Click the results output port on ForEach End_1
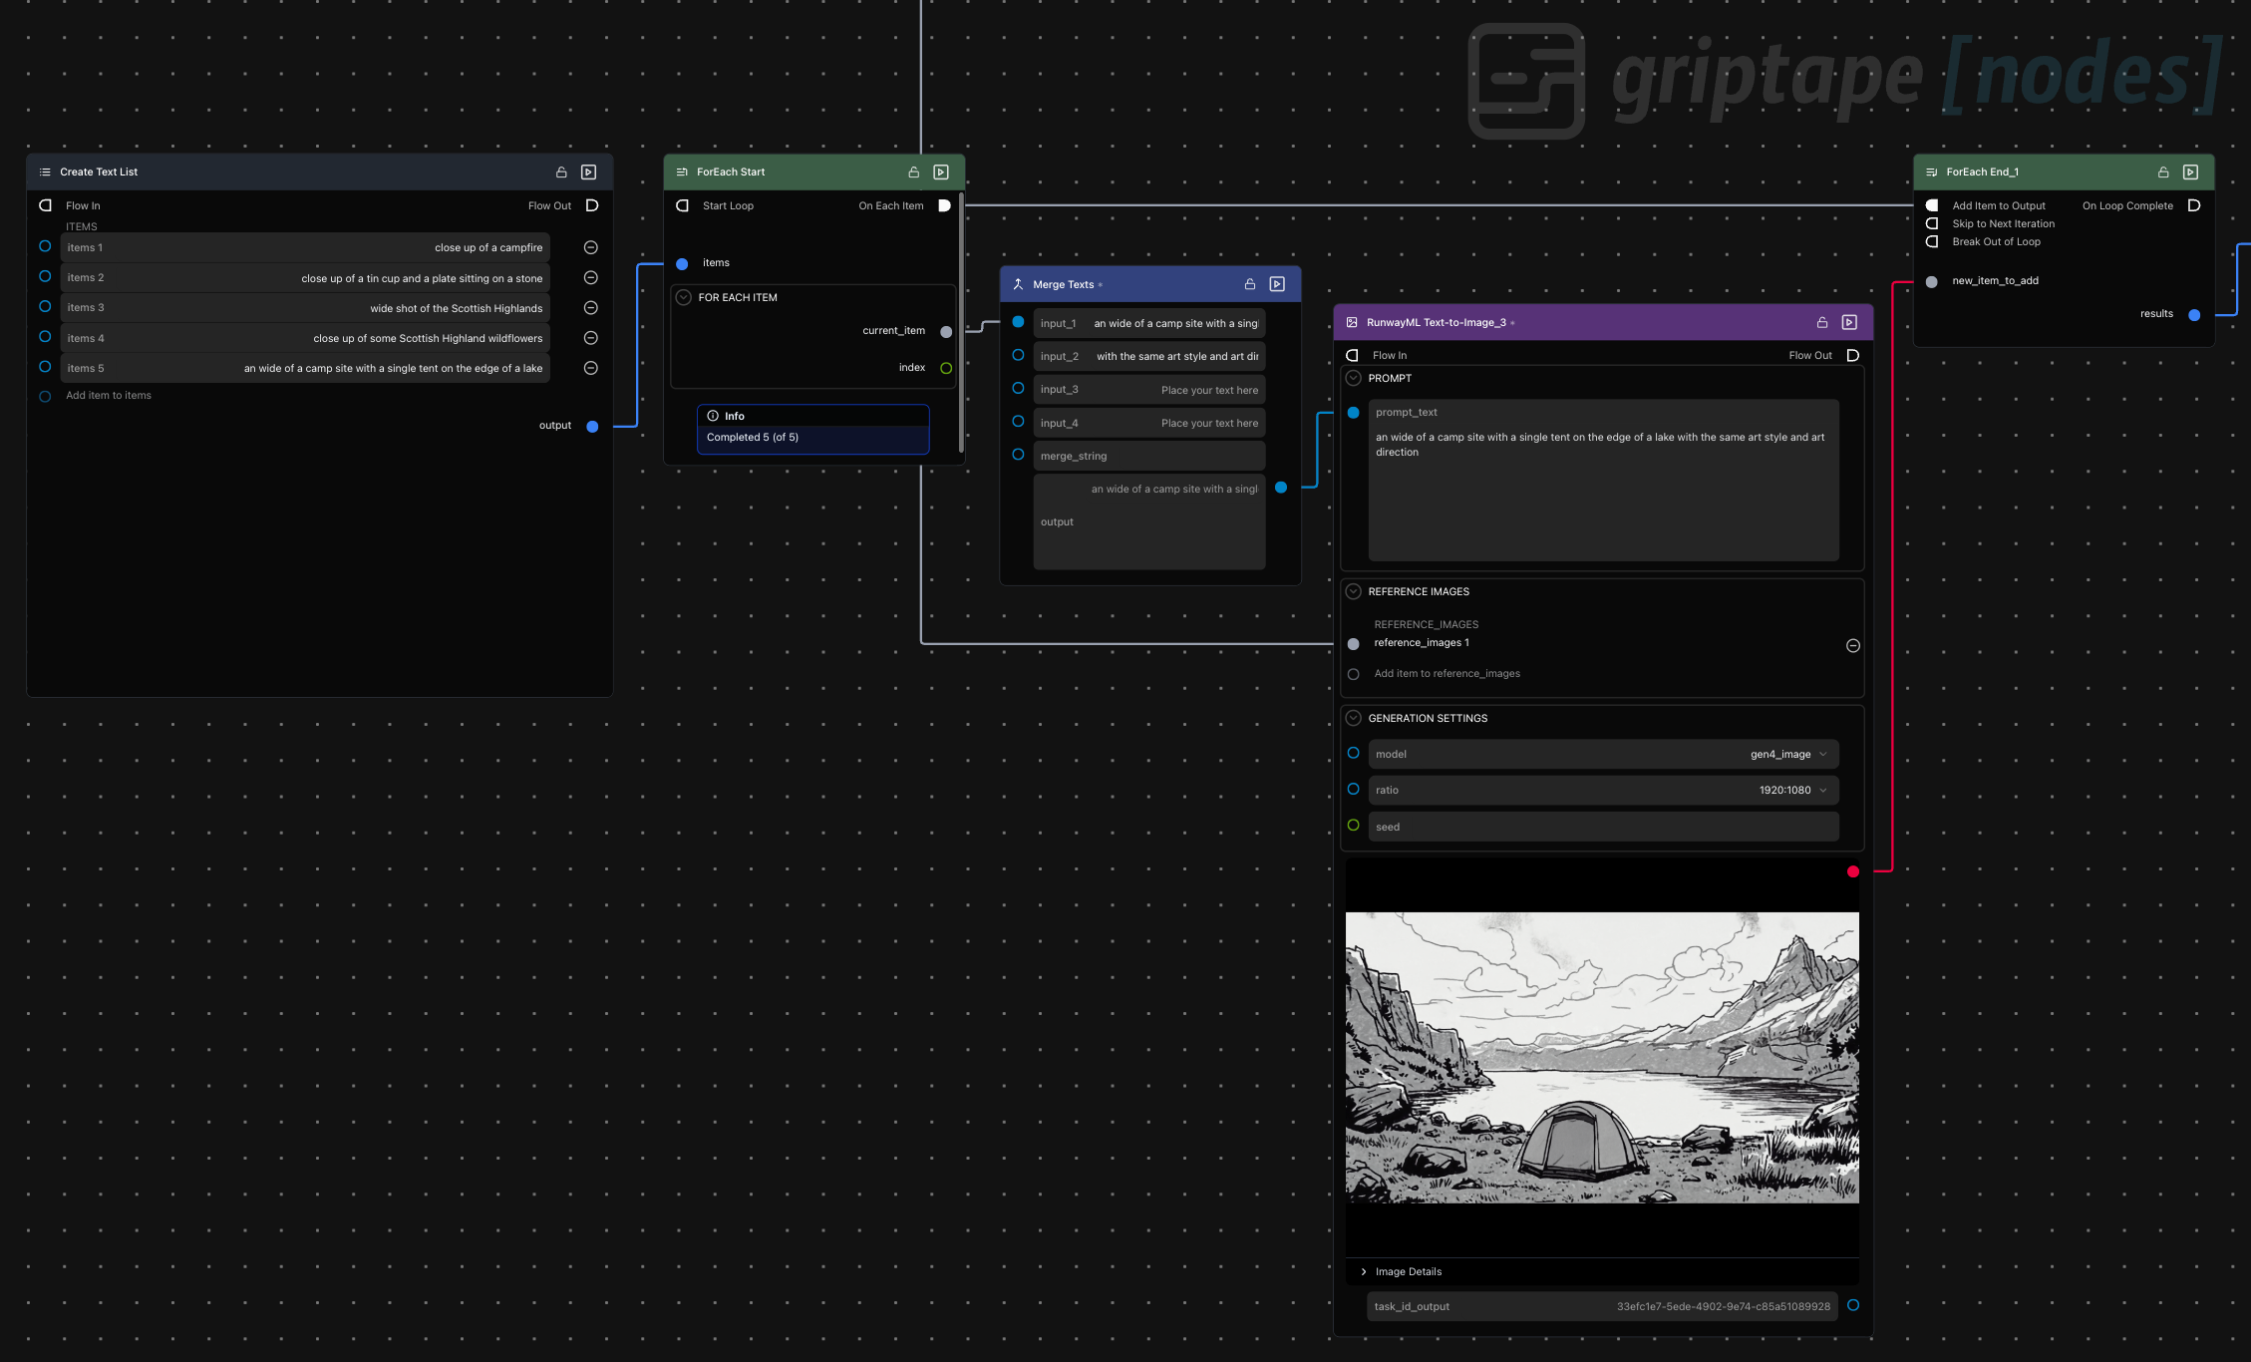Image resolution: width=2251 pixels, height=1362 pixels. point(2194,314)
